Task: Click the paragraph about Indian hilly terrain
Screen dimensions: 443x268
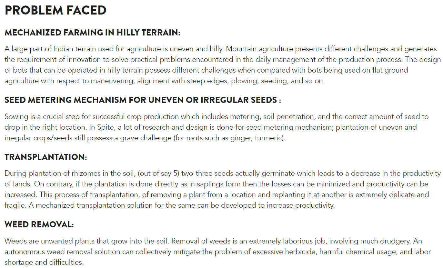Action: pos(223,65)
